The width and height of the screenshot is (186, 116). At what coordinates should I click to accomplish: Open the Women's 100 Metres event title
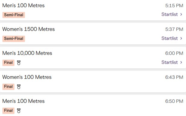click(27, 77)
